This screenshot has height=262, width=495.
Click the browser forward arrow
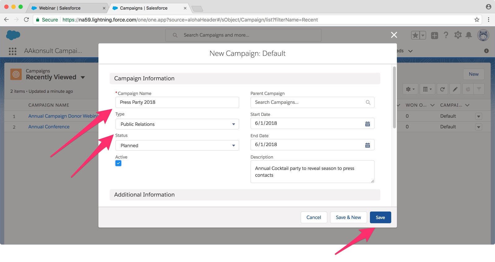pos(16,19)
